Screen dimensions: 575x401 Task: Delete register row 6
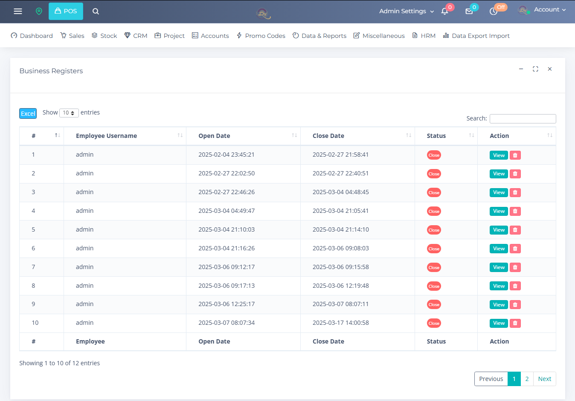(515, 249)
